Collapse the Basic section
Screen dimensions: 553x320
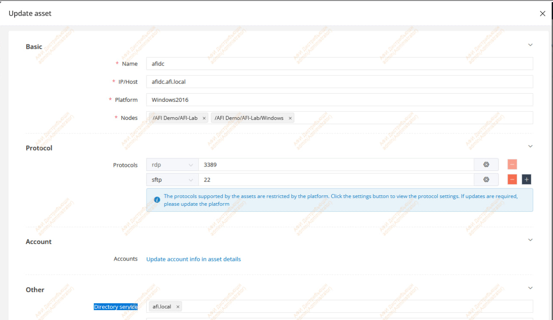coord(531,45)
